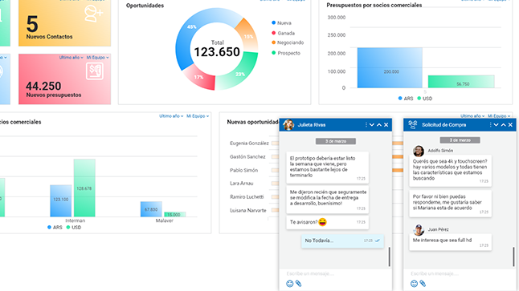Select Luisana Narvarte in Nuevas oportunidades
This screenshot has height=291, width=519.
[248, 210]
